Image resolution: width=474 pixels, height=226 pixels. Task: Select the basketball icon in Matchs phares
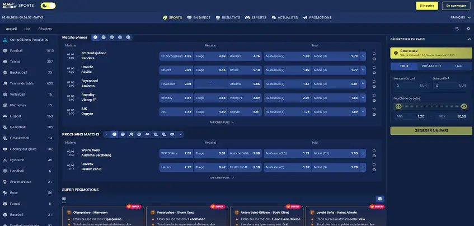click(x=112, y=37)
